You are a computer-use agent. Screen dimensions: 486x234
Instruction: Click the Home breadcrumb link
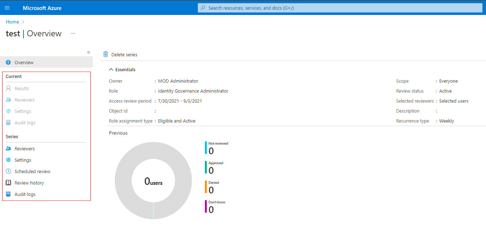coord(12,22)
